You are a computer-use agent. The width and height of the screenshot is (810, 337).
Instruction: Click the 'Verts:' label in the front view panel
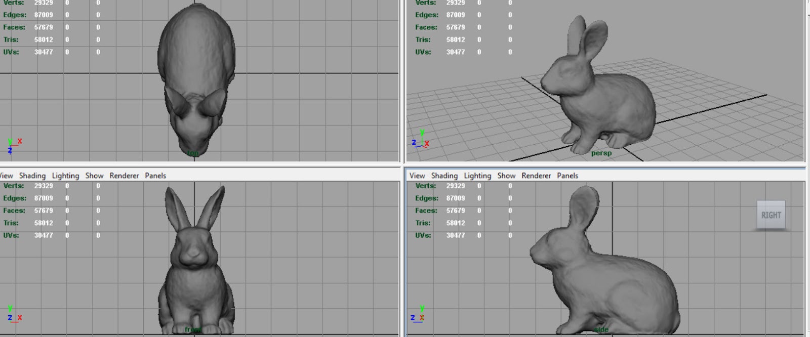pyautogui.click(x=14, y=186)
